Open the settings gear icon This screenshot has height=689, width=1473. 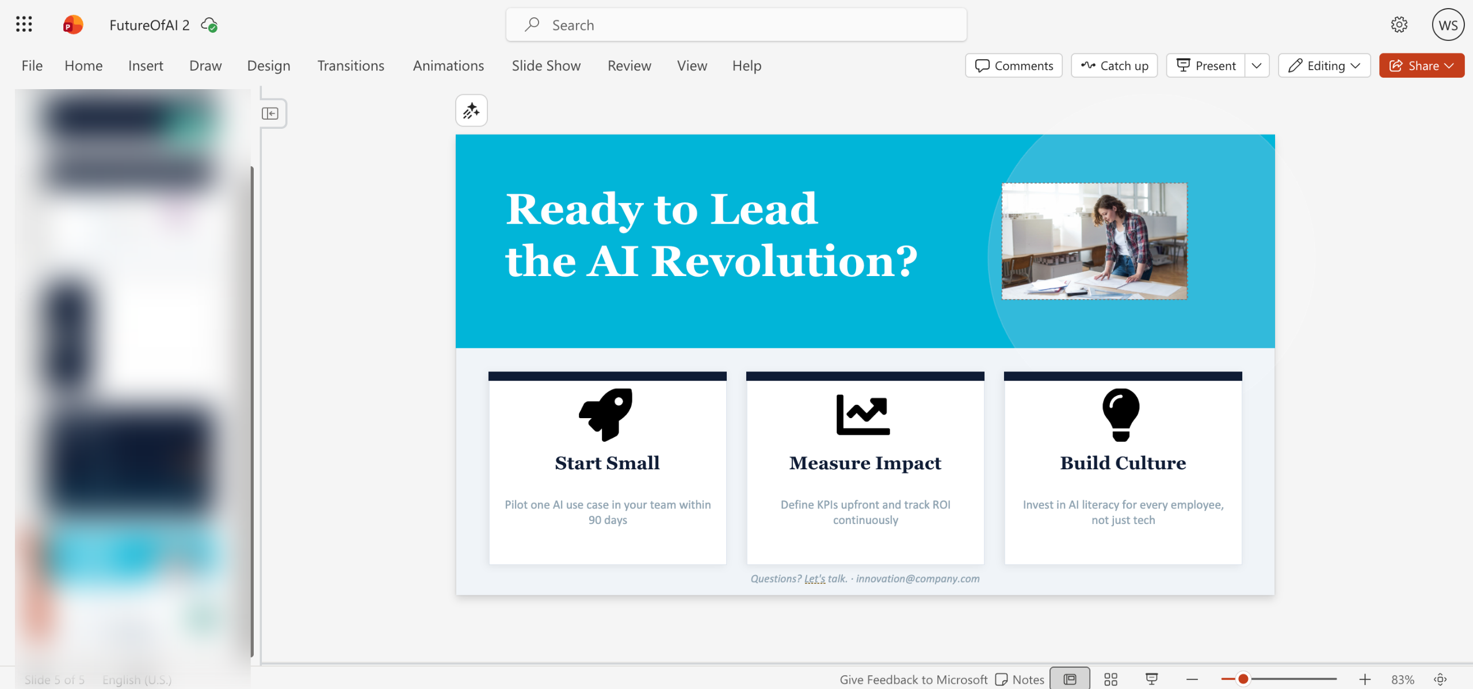(x=1399, y=25)
